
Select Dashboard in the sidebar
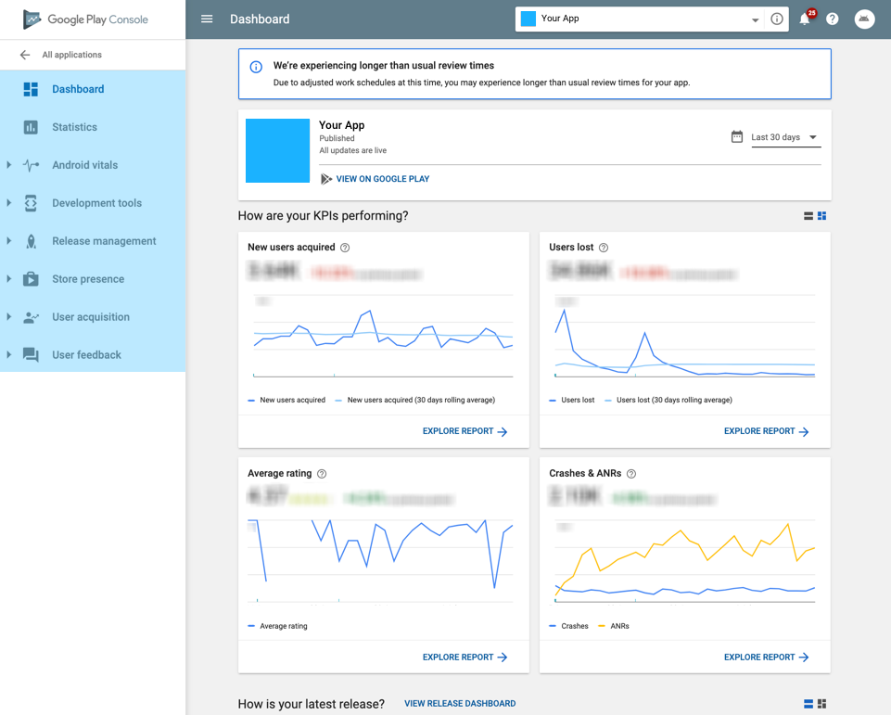[x=93, y=89]
